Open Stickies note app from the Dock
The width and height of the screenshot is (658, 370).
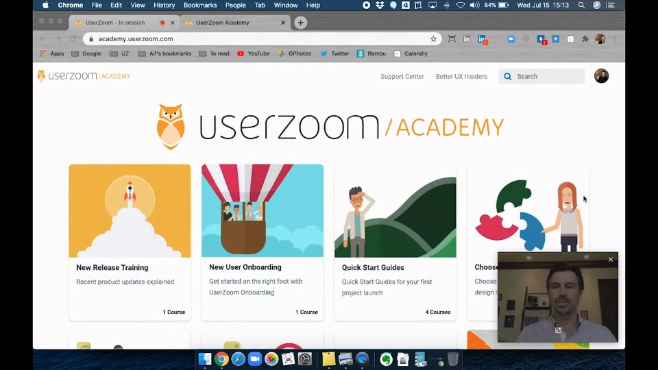click(328, 359)
